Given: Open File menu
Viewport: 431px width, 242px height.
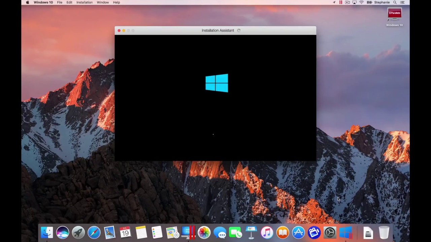Looking at the screenshot, I should 60,2.
